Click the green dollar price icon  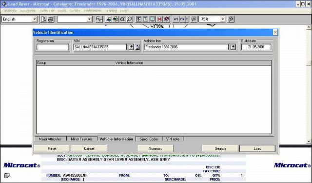[145, 19]
